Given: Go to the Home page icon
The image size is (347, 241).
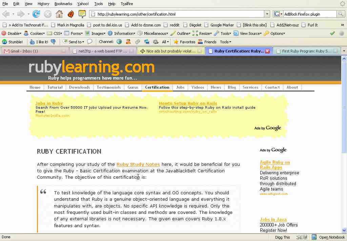Looking at the screenshot, I should (x=59, y=14).
